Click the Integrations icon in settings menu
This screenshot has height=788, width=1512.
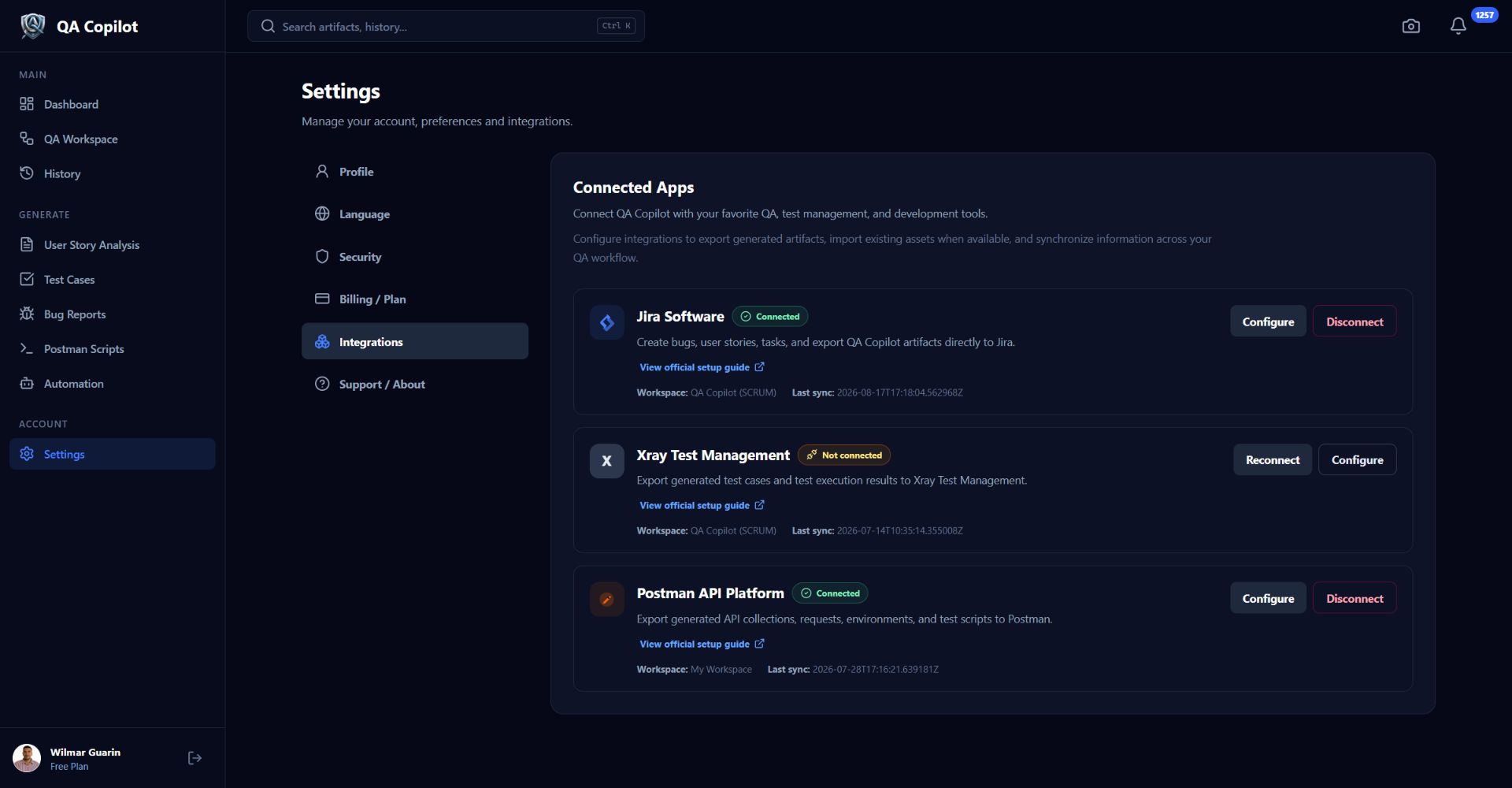[x=322, y=341]
